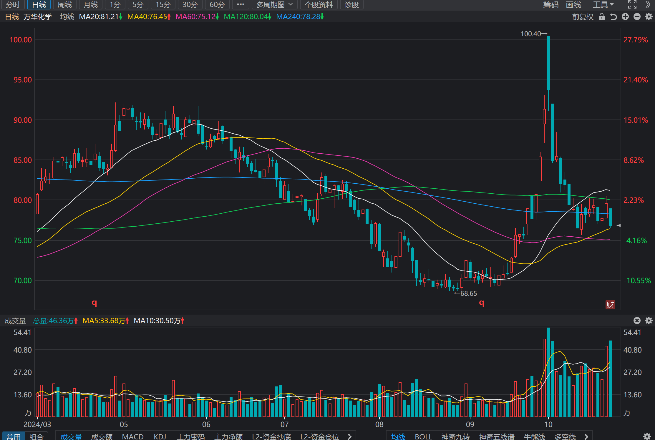Open the 诊股 stock diagnosis
The image size is (655, 440).
352,4
